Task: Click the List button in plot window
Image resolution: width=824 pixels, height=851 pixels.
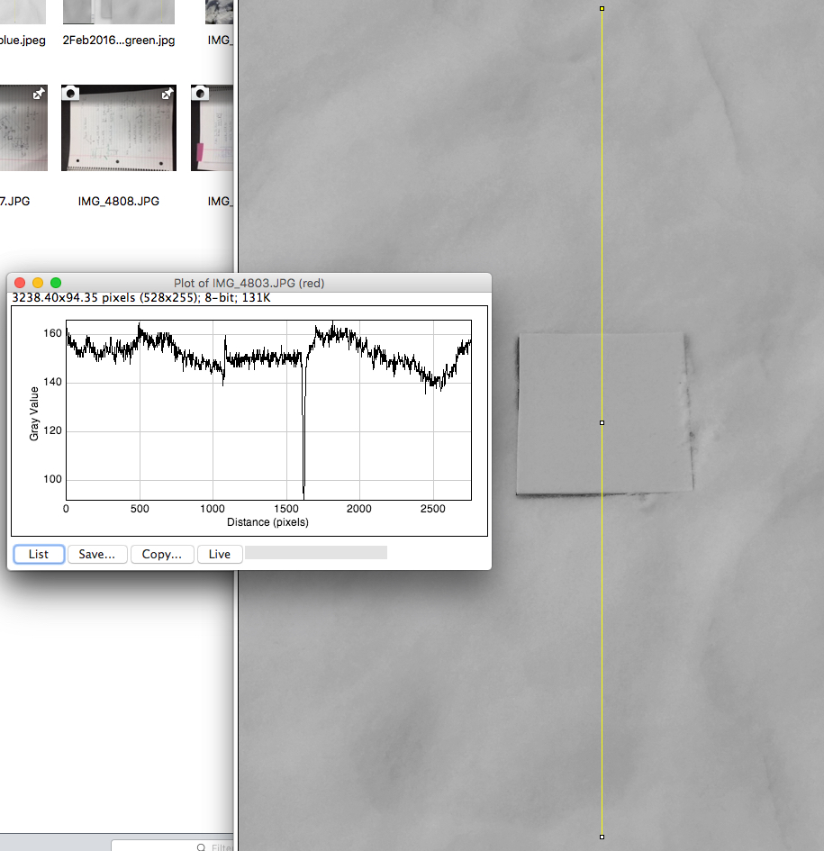Action: click(39, 554)
